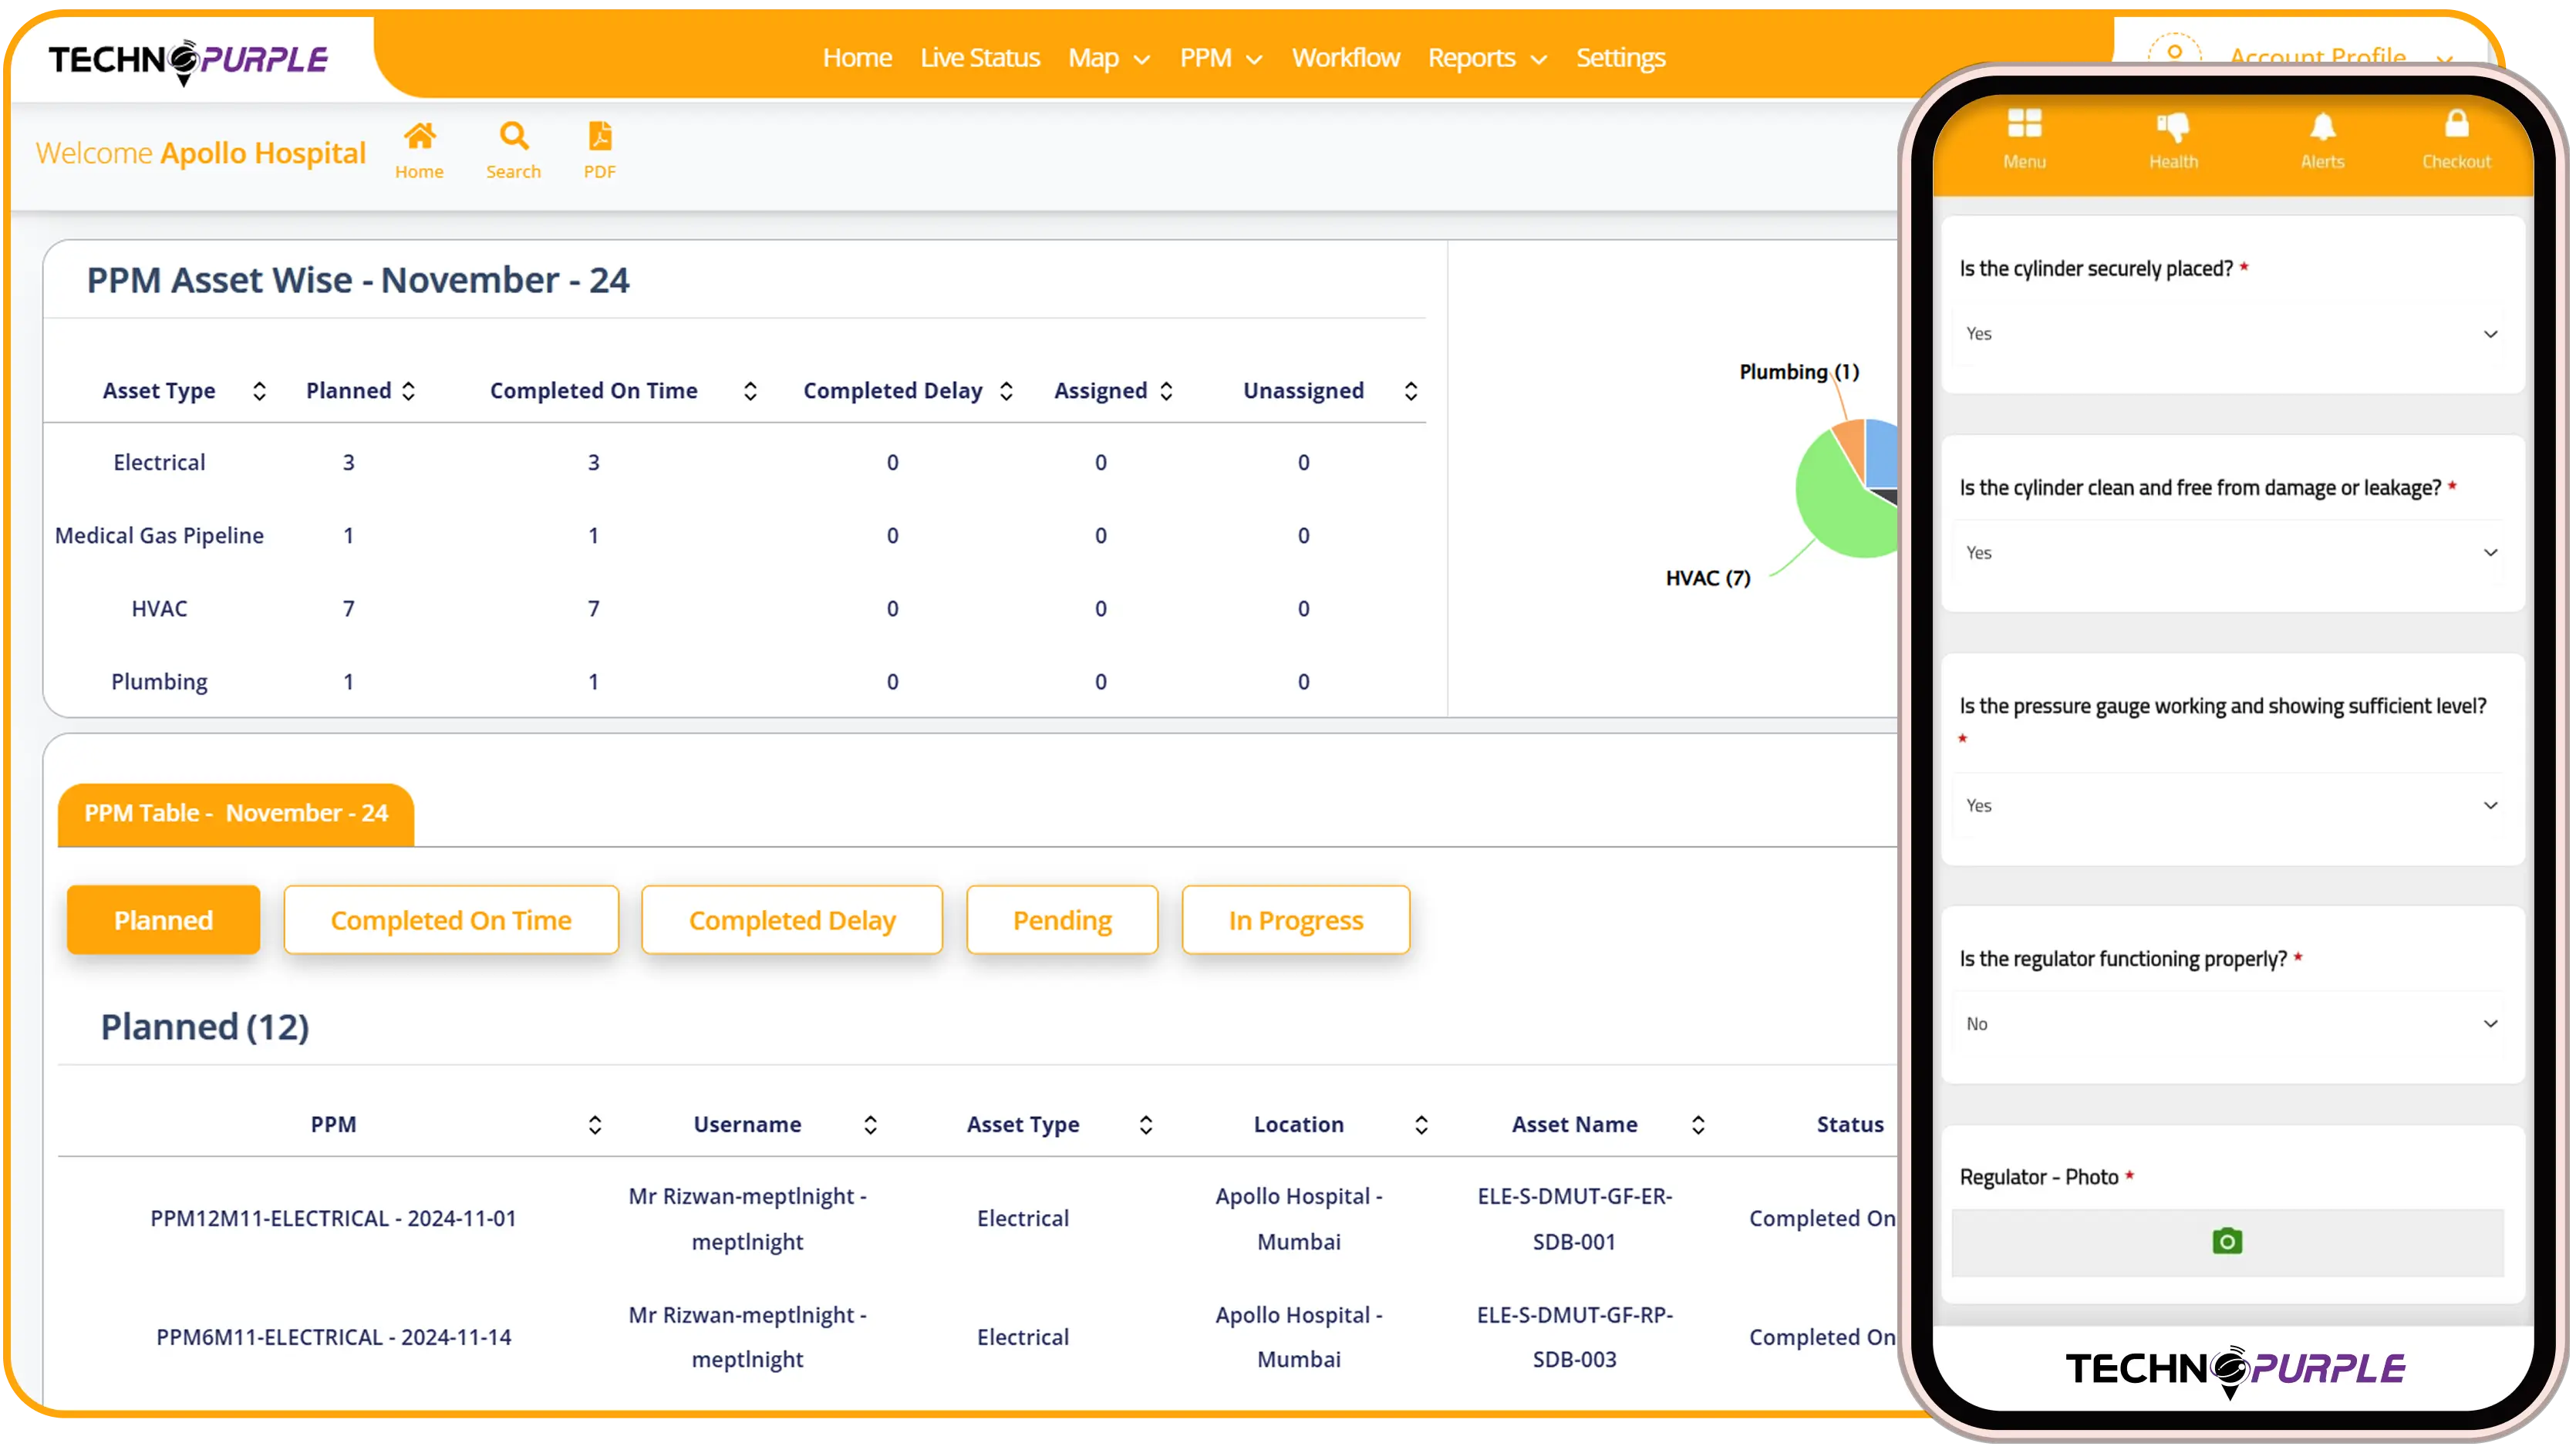Open PPM12M11-ELECTRICAL task dated 2024-11-01
The height and width of the screenshot is (1450, 2576).
pos(333,1218)
